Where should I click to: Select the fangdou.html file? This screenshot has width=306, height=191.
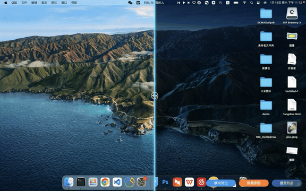292,105
